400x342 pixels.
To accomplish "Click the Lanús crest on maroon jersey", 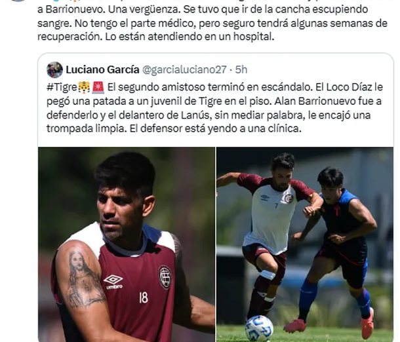I will click(x=165, y=278).
